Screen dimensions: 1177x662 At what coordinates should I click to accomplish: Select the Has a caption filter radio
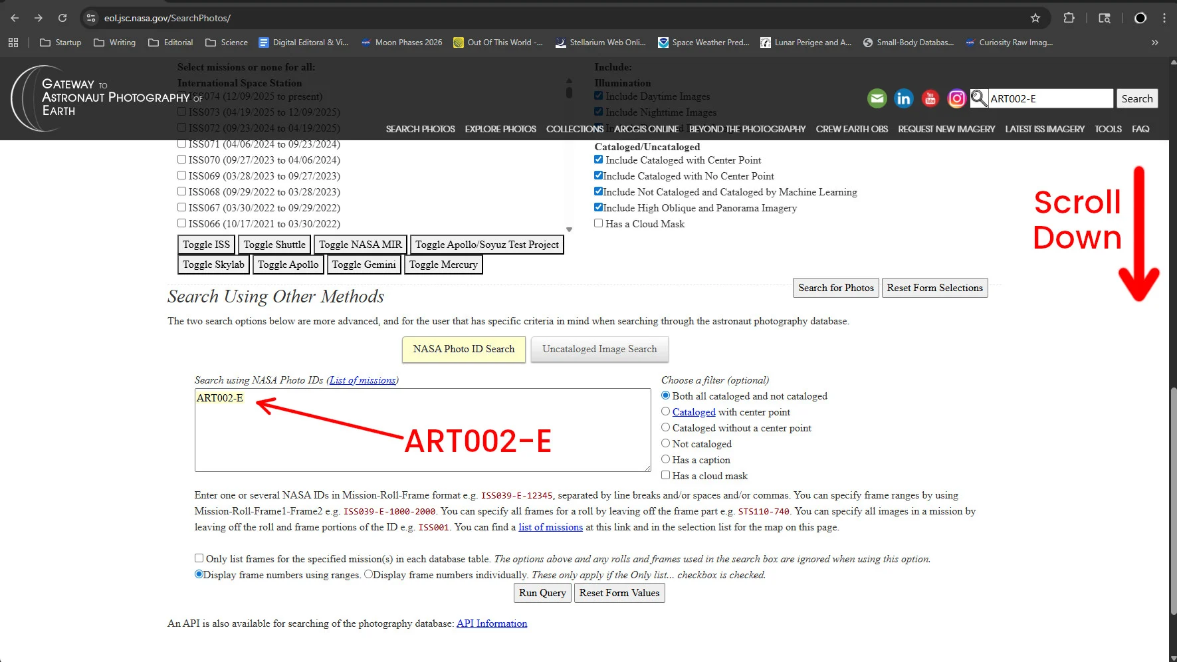(665, 459)
